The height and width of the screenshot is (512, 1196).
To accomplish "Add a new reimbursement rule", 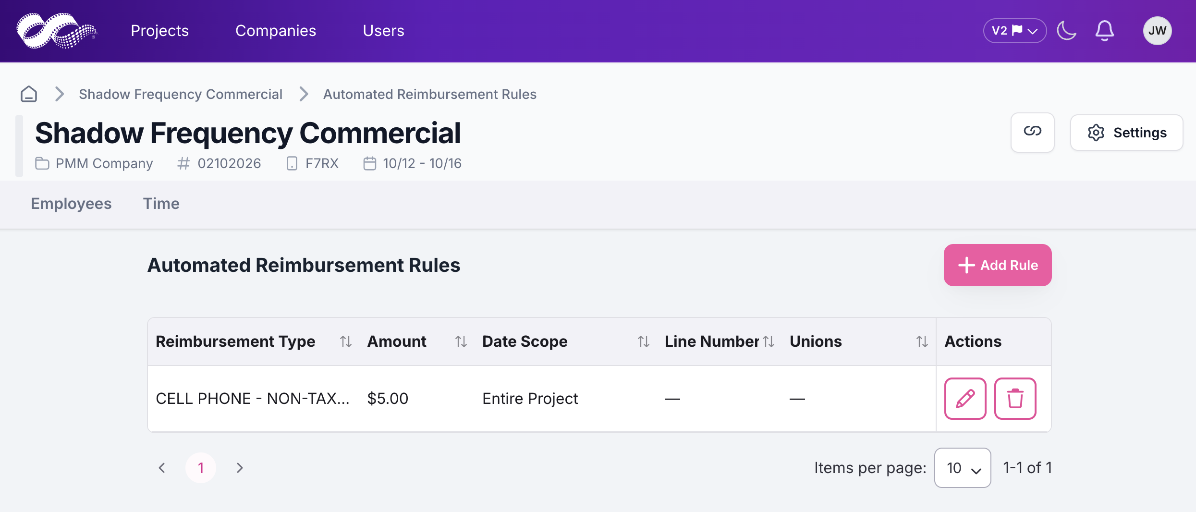I will 998,265.
